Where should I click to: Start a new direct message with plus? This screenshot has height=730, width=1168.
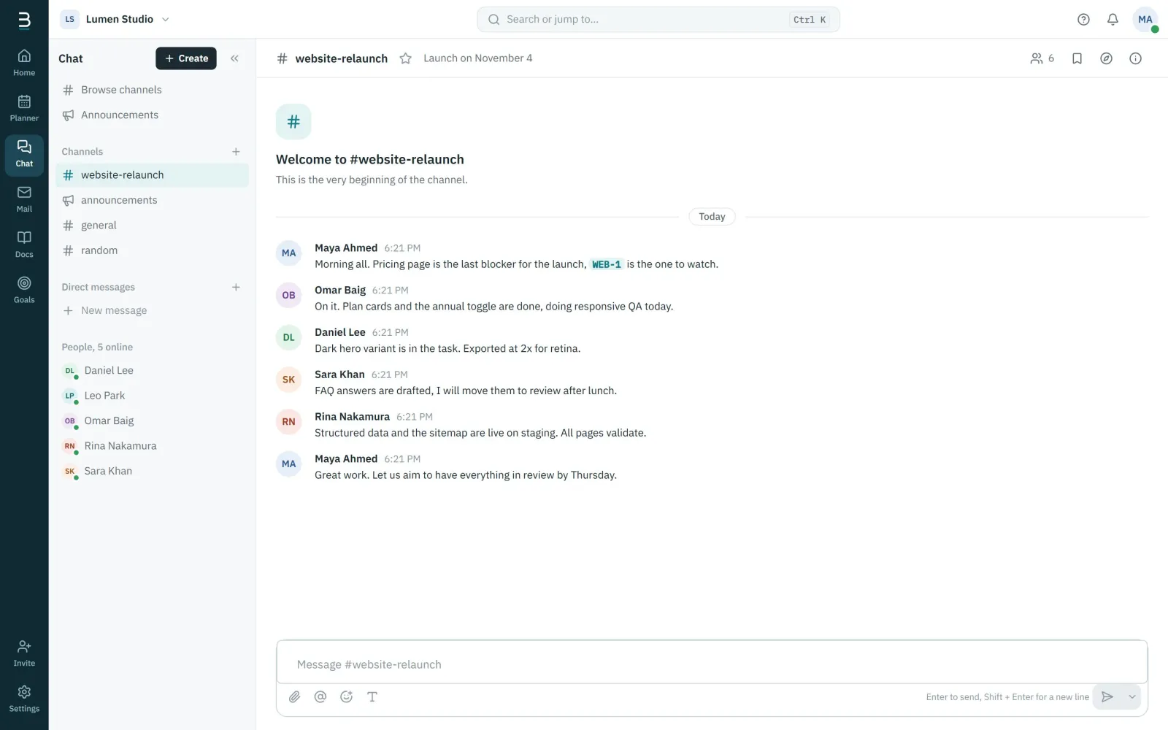(x=236, y=288)
